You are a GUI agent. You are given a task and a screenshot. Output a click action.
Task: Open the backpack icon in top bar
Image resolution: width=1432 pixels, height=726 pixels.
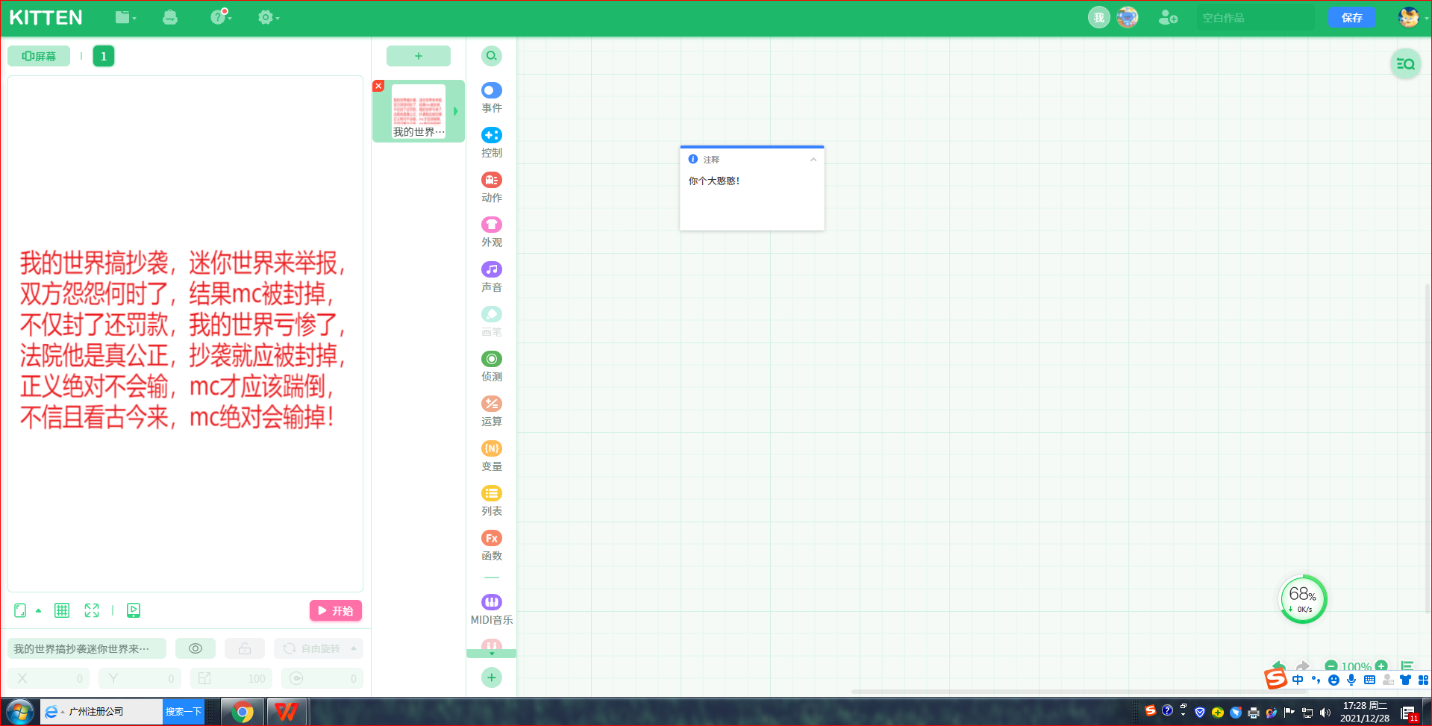[170, 17]
